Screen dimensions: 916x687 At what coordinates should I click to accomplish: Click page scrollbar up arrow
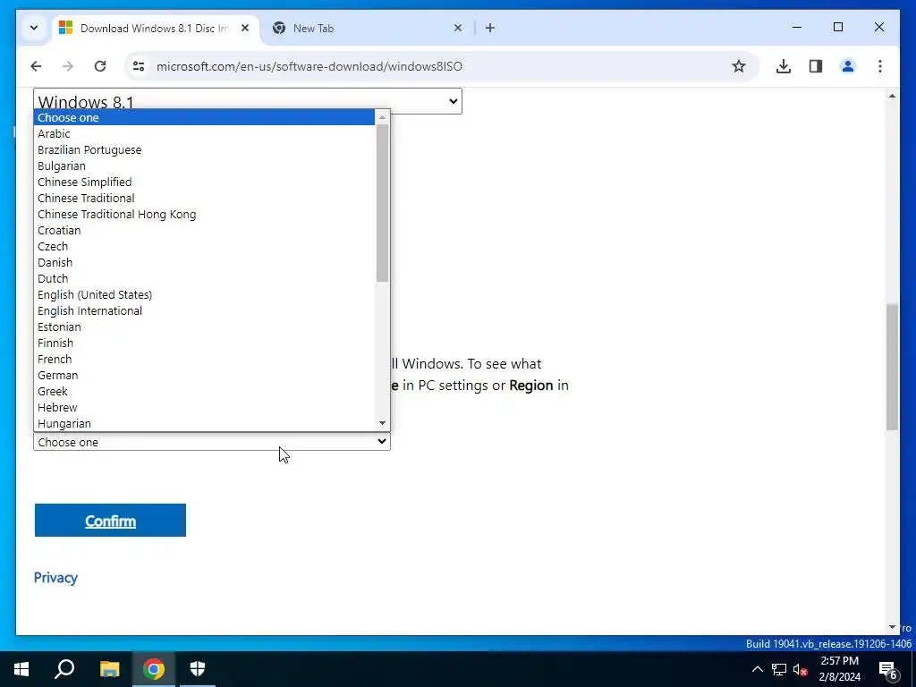pyautogui.click(x=892, y=95)
